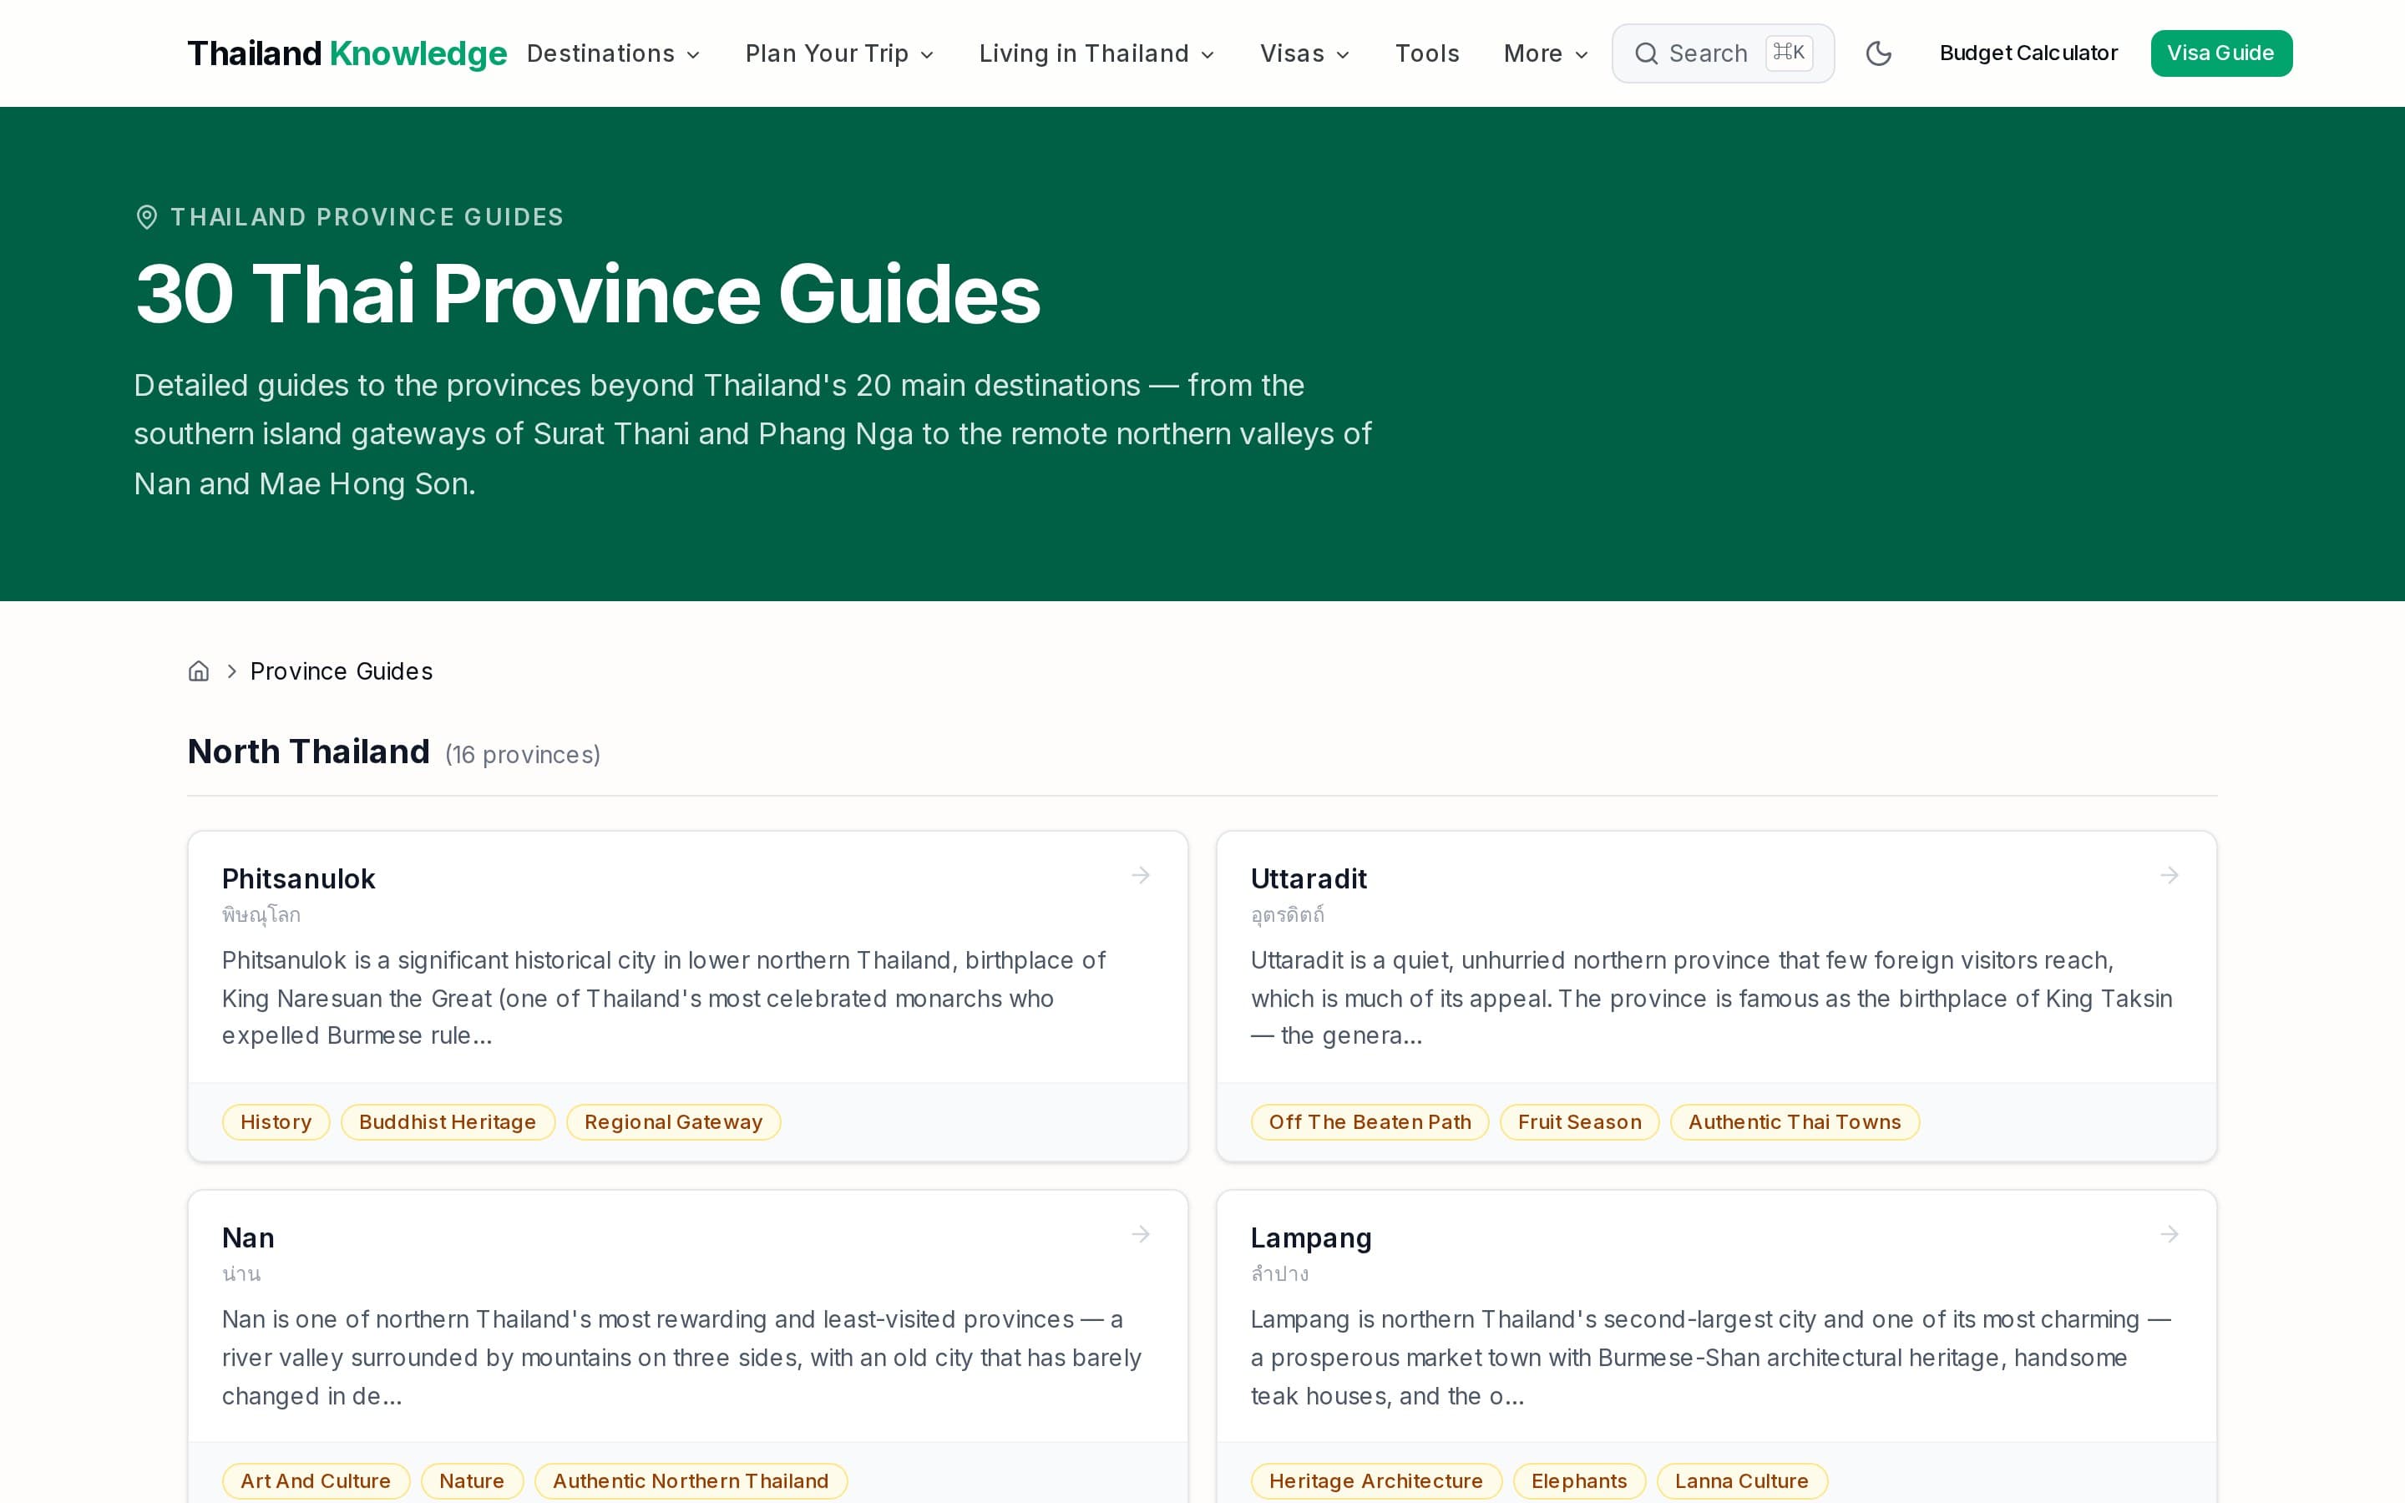Click the arrow icon on Phitsanulok card
Viewport: 2405px width, 1503px height.
point(1141,875)
